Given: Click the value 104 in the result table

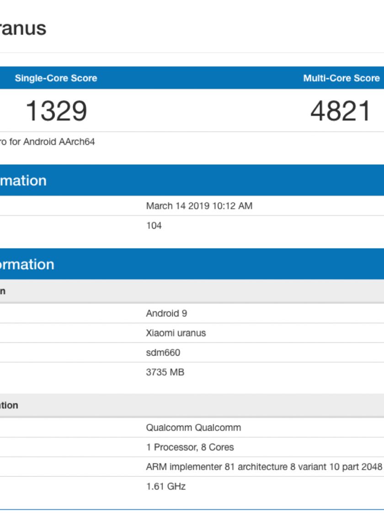Looking at the screenshot, I should point(154,226).
